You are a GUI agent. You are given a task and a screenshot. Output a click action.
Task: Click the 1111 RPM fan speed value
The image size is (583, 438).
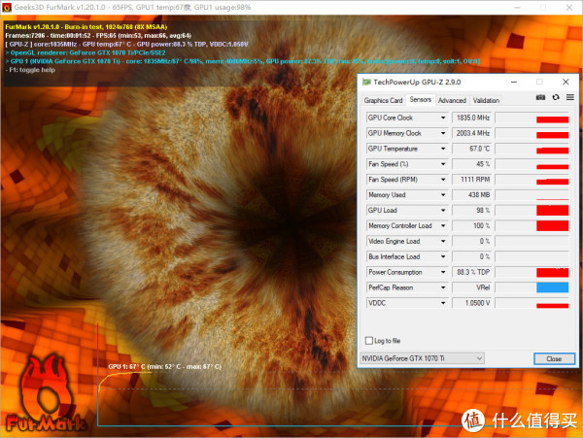pyautogui.click(x=472, y=180)
